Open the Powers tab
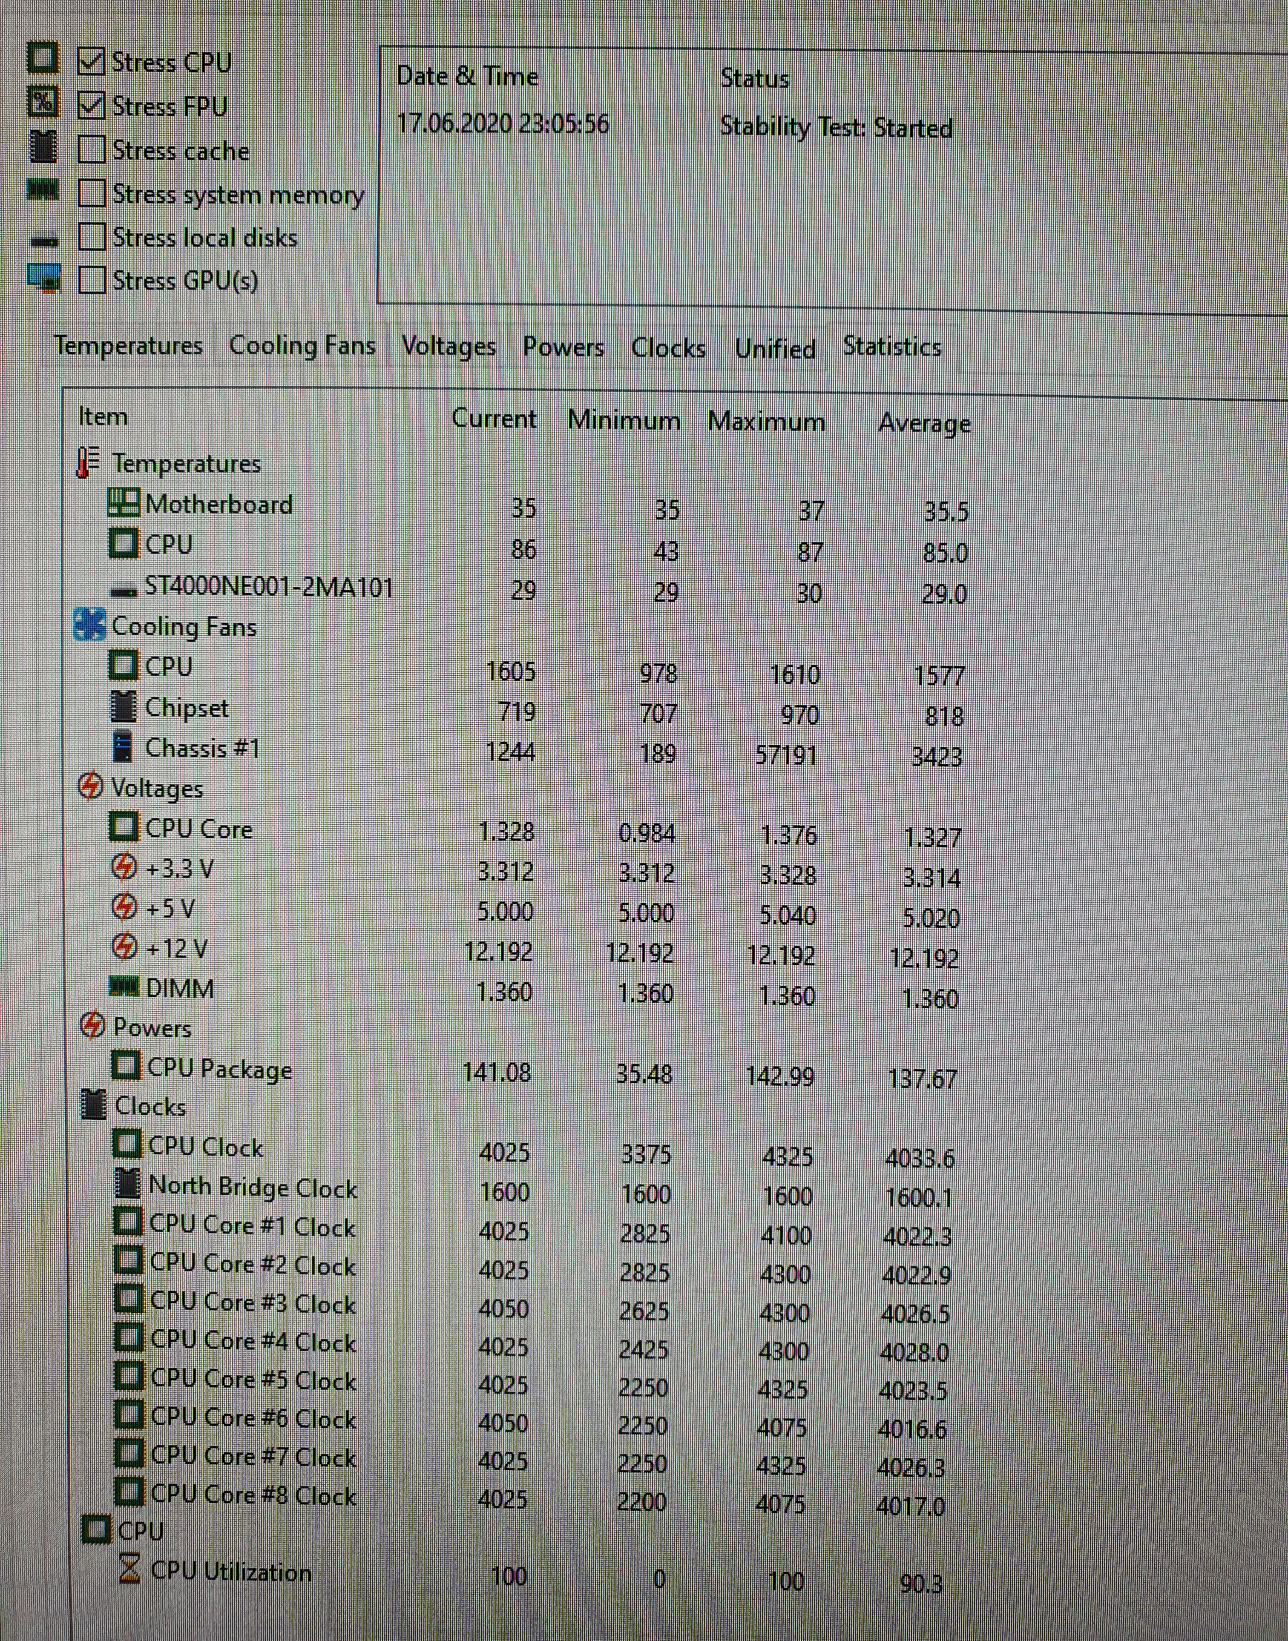The width and height of the screenshot is (1288, 1641). click(x=563, y=347)
